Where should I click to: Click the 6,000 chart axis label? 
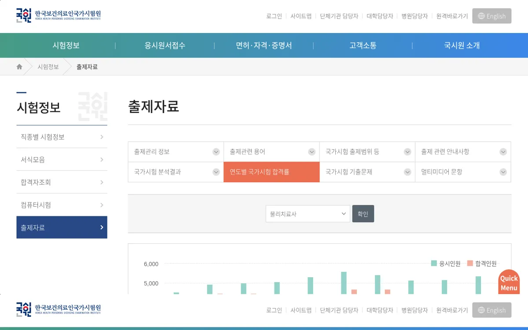click(151, 264)
